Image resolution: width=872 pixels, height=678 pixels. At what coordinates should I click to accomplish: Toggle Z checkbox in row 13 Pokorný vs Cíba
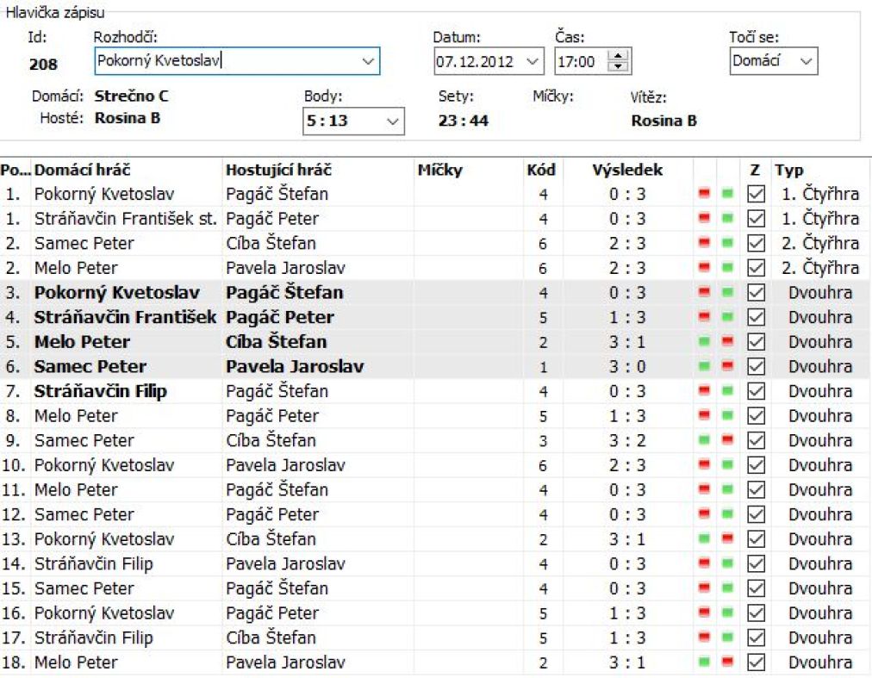click(756, 540)
